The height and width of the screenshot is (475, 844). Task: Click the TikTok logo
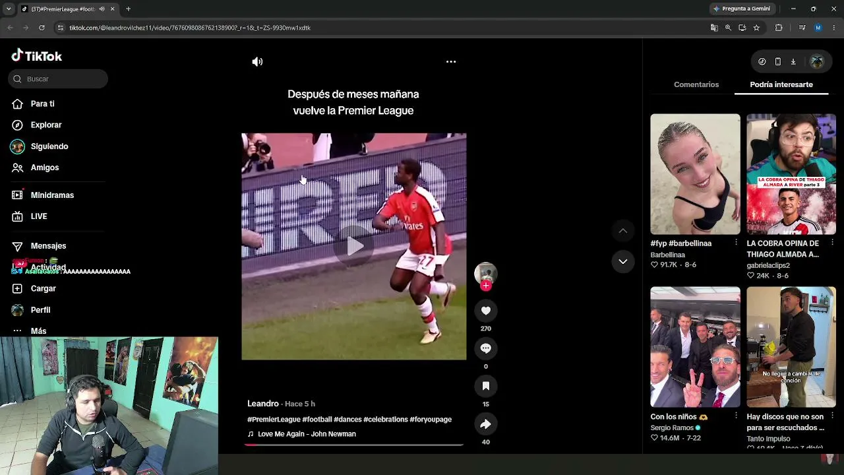click(37, 56)
